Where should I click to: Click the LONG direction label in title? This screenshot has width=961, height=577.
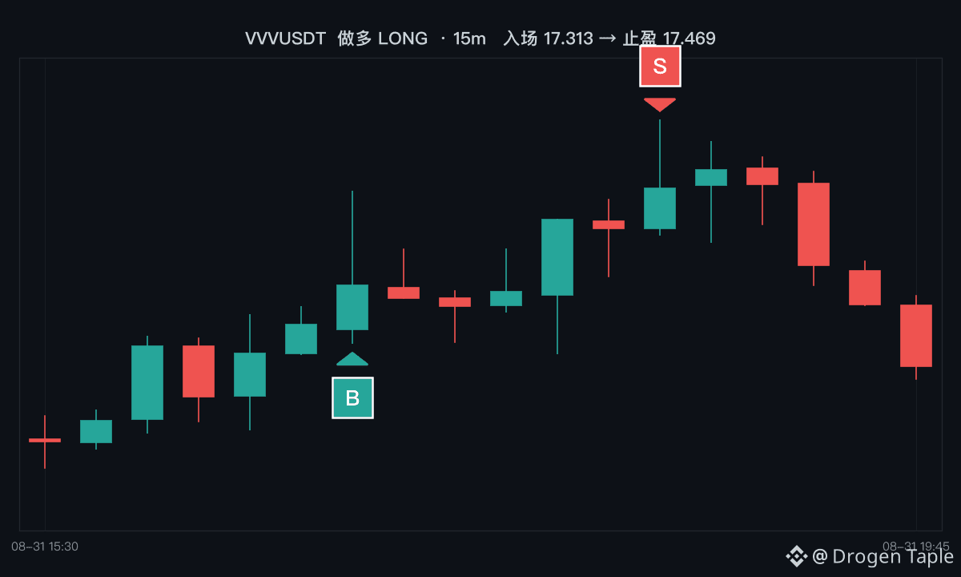pyautogui.click(x=402, y=38)
